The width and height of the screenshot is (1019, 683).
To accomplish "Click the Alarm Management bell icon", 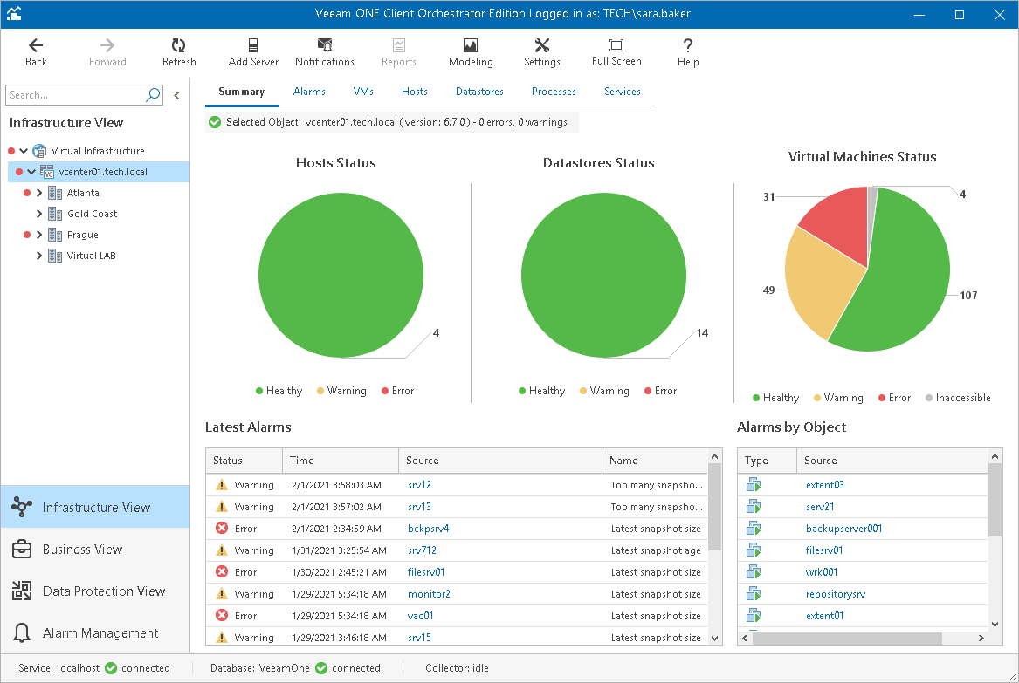I will click(x=22, y=632).
